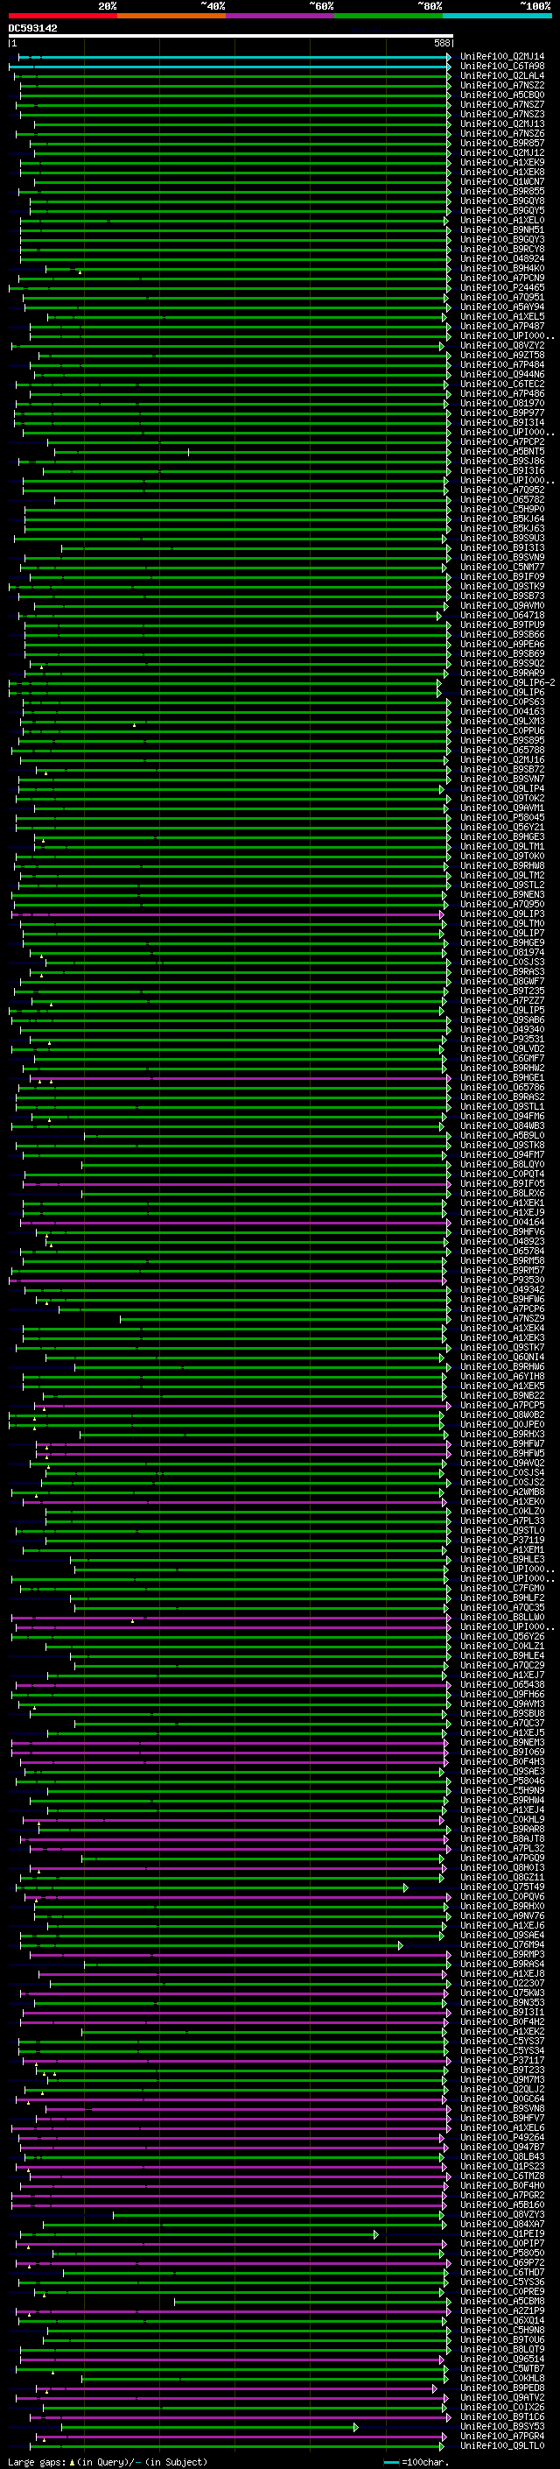
Task: Click hit label UniRef100_A7P487
Action: click(502, 327)
